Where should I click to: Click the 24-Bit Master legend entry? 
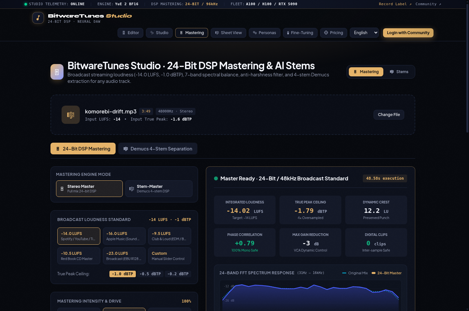(387, 273)
